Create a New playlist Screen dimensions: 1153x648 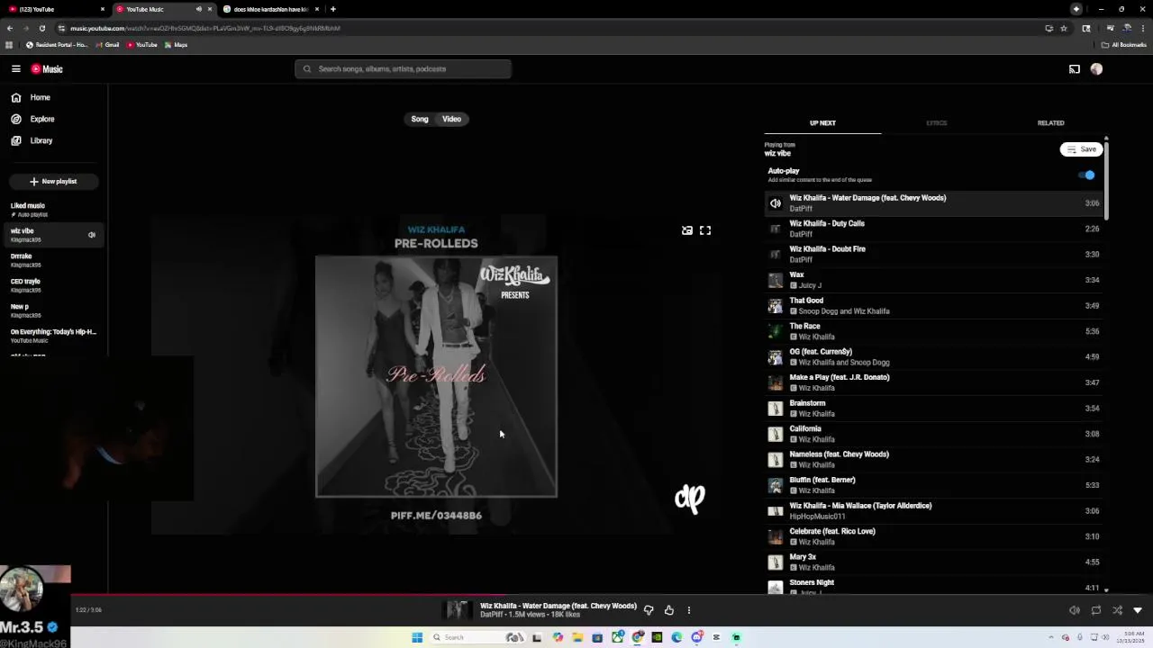tap(54, 181)
